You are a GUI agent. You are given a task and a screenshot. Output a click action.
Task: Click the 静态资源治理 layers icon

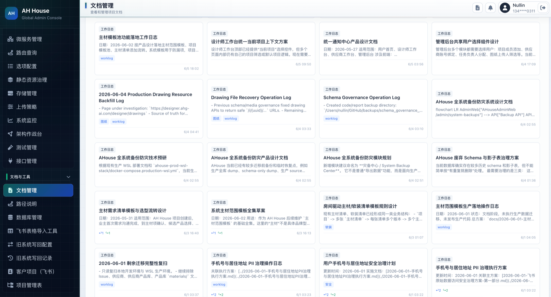pyautogui.click(x=10, y=80)
